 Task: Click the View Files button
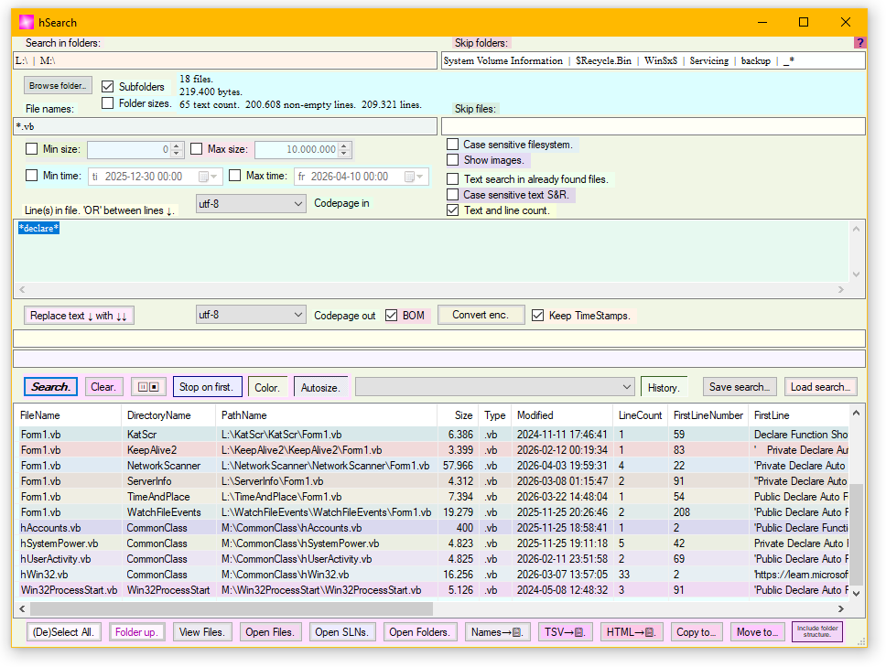pos(201,632)
